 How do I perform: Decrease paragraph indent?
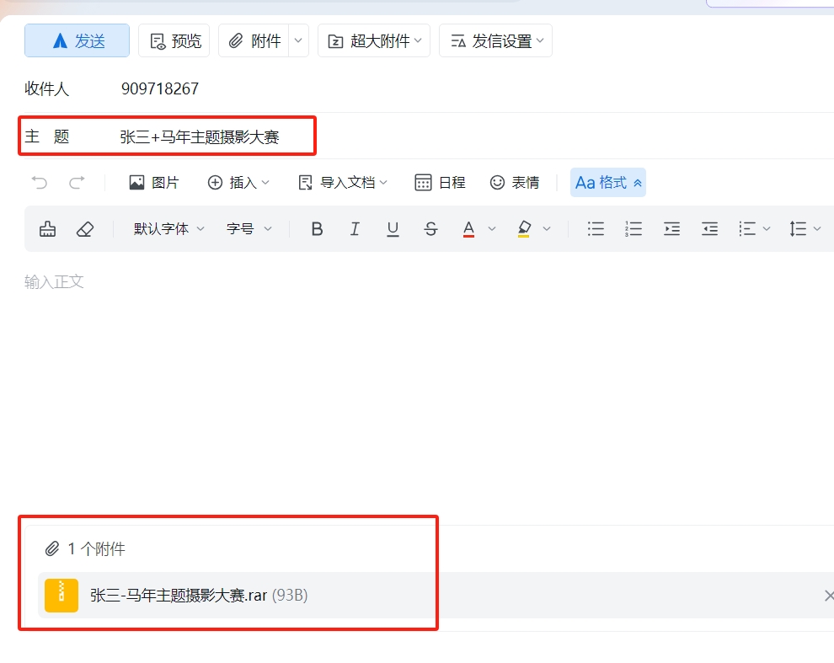[x=710, y=228]
